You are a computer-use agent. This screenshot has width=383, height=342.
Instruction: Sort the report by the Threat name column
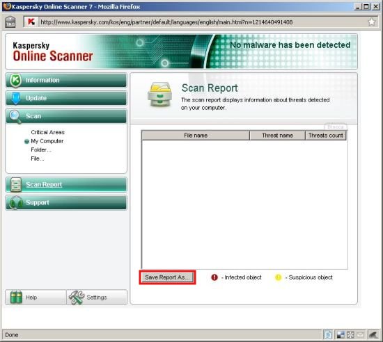coord(277,136)
